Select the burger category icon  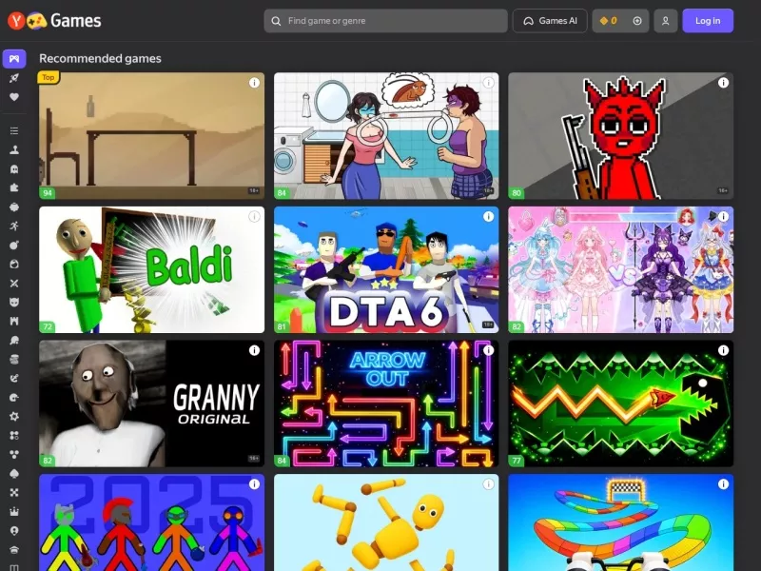point(14,360)
